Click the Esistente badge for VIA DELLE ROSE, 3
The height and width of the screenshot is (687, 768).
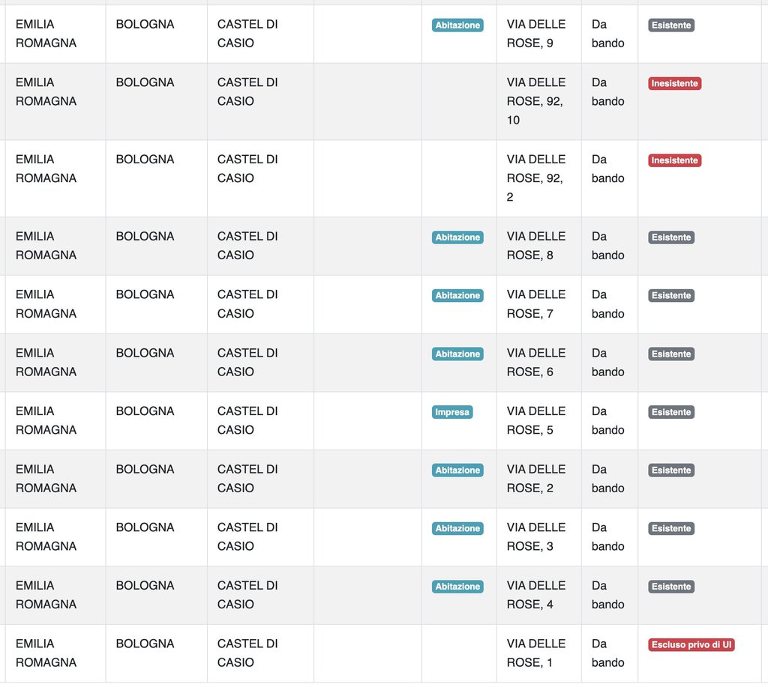(671, 529)
